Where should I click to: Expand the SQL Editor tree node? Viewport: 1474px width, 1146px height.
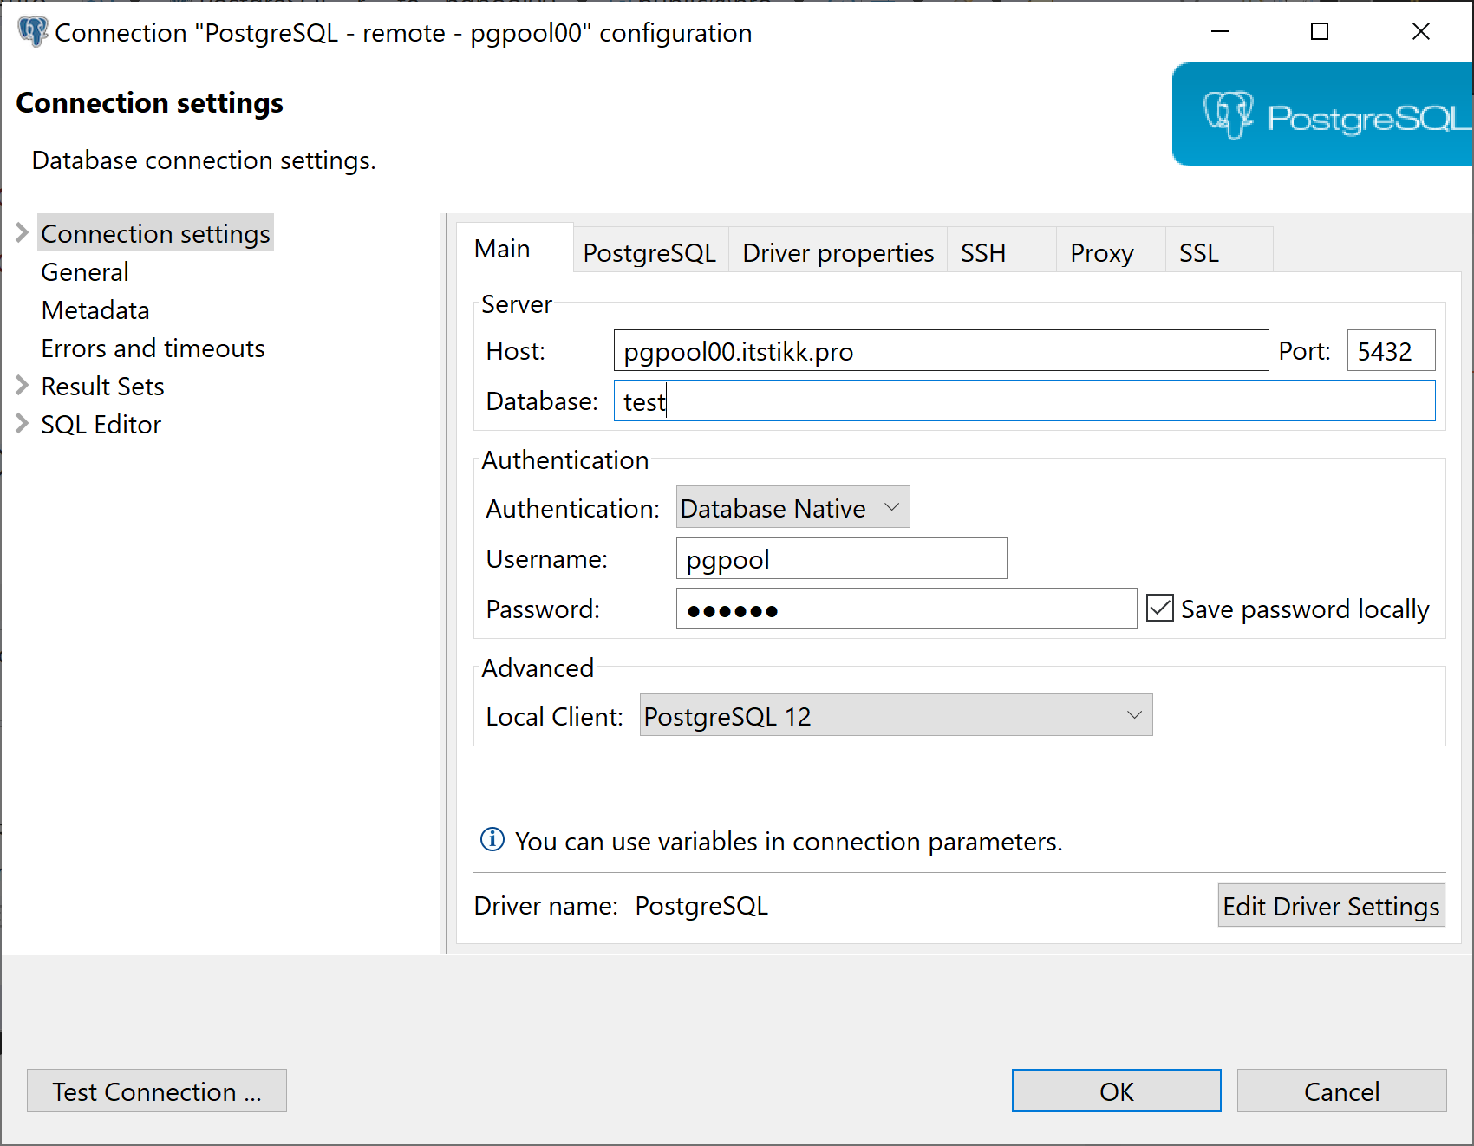[x=22, y=424]
